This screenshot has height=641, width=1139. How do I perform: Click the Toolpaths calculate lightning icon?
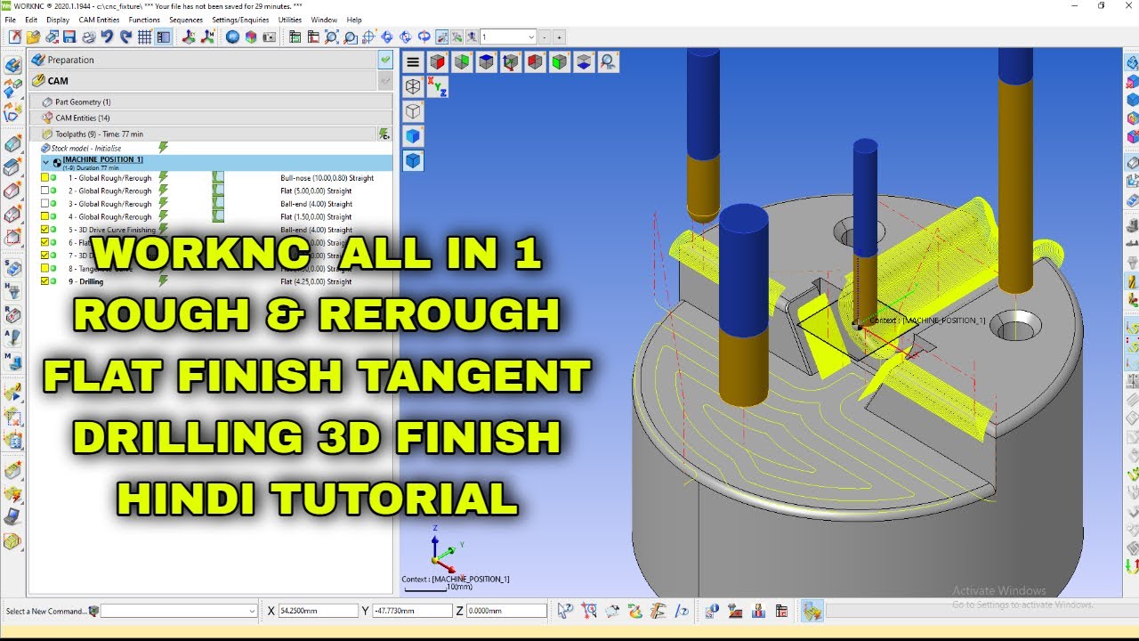point(384,134)
